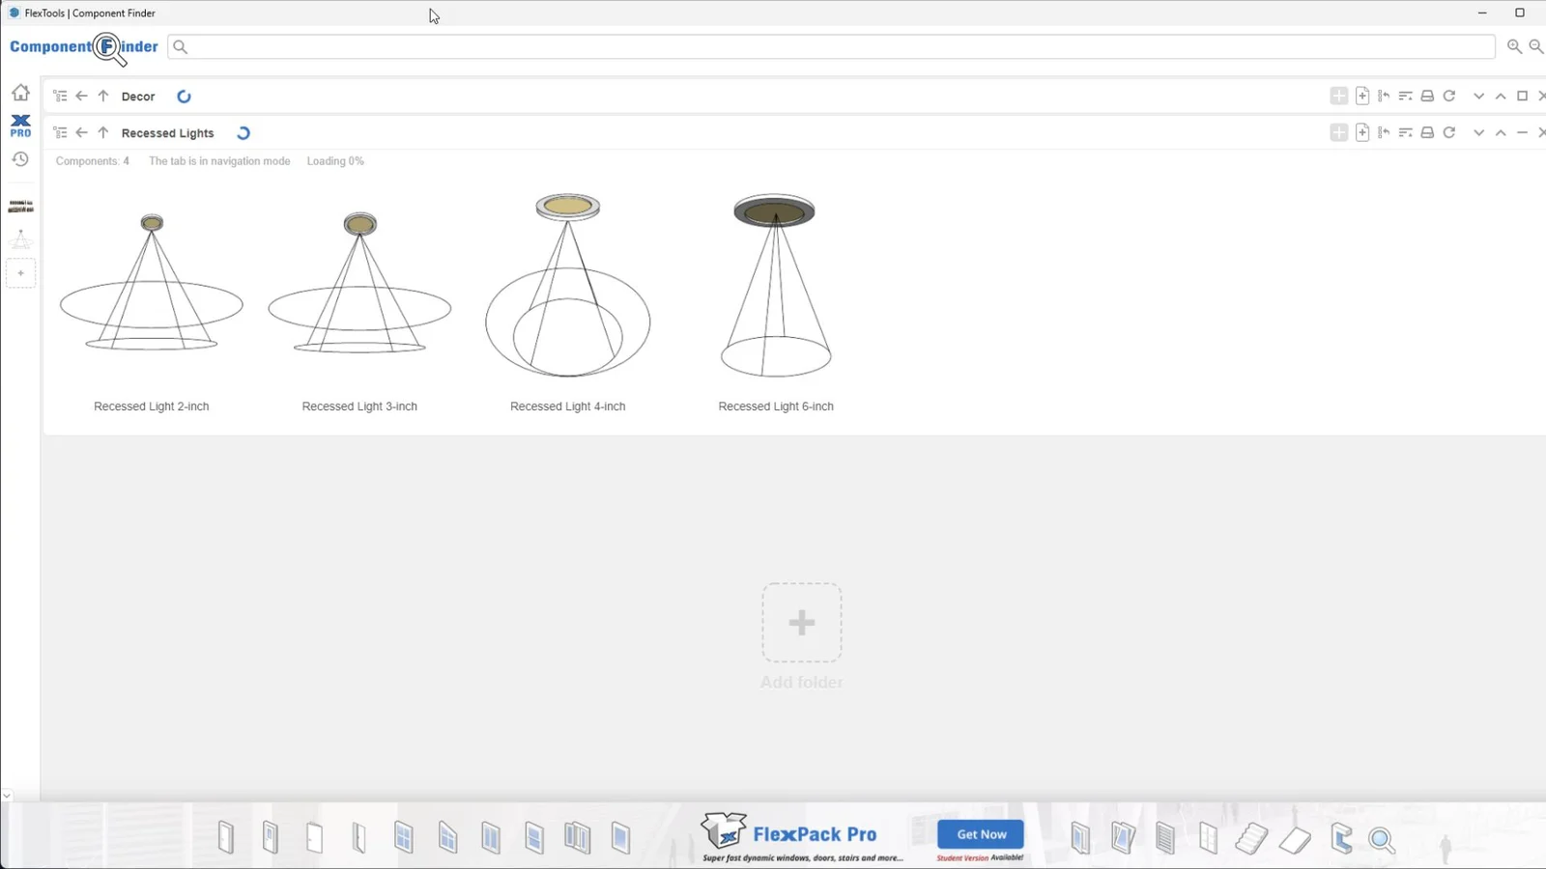
Task: Click the ramp icon in the banner
Action: coord(1295,840)
